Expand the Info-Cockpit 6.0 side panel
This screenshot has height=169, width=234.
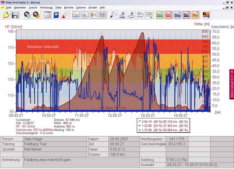tap(231, 84)
